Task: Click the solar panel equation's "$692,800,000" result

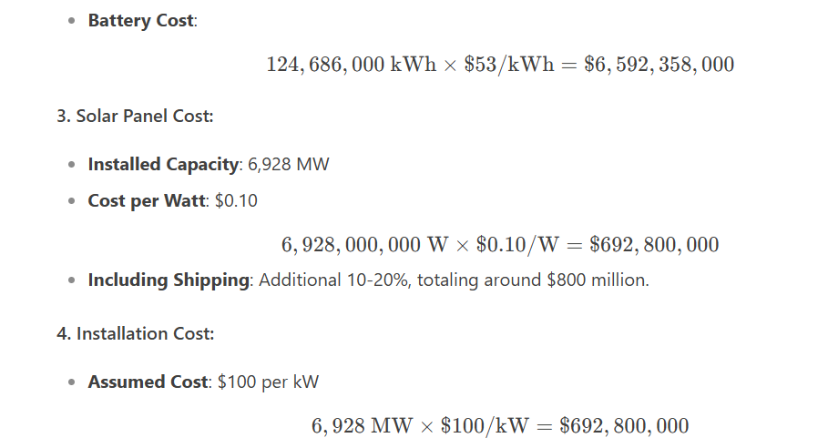Action: (x=654, y=245)
